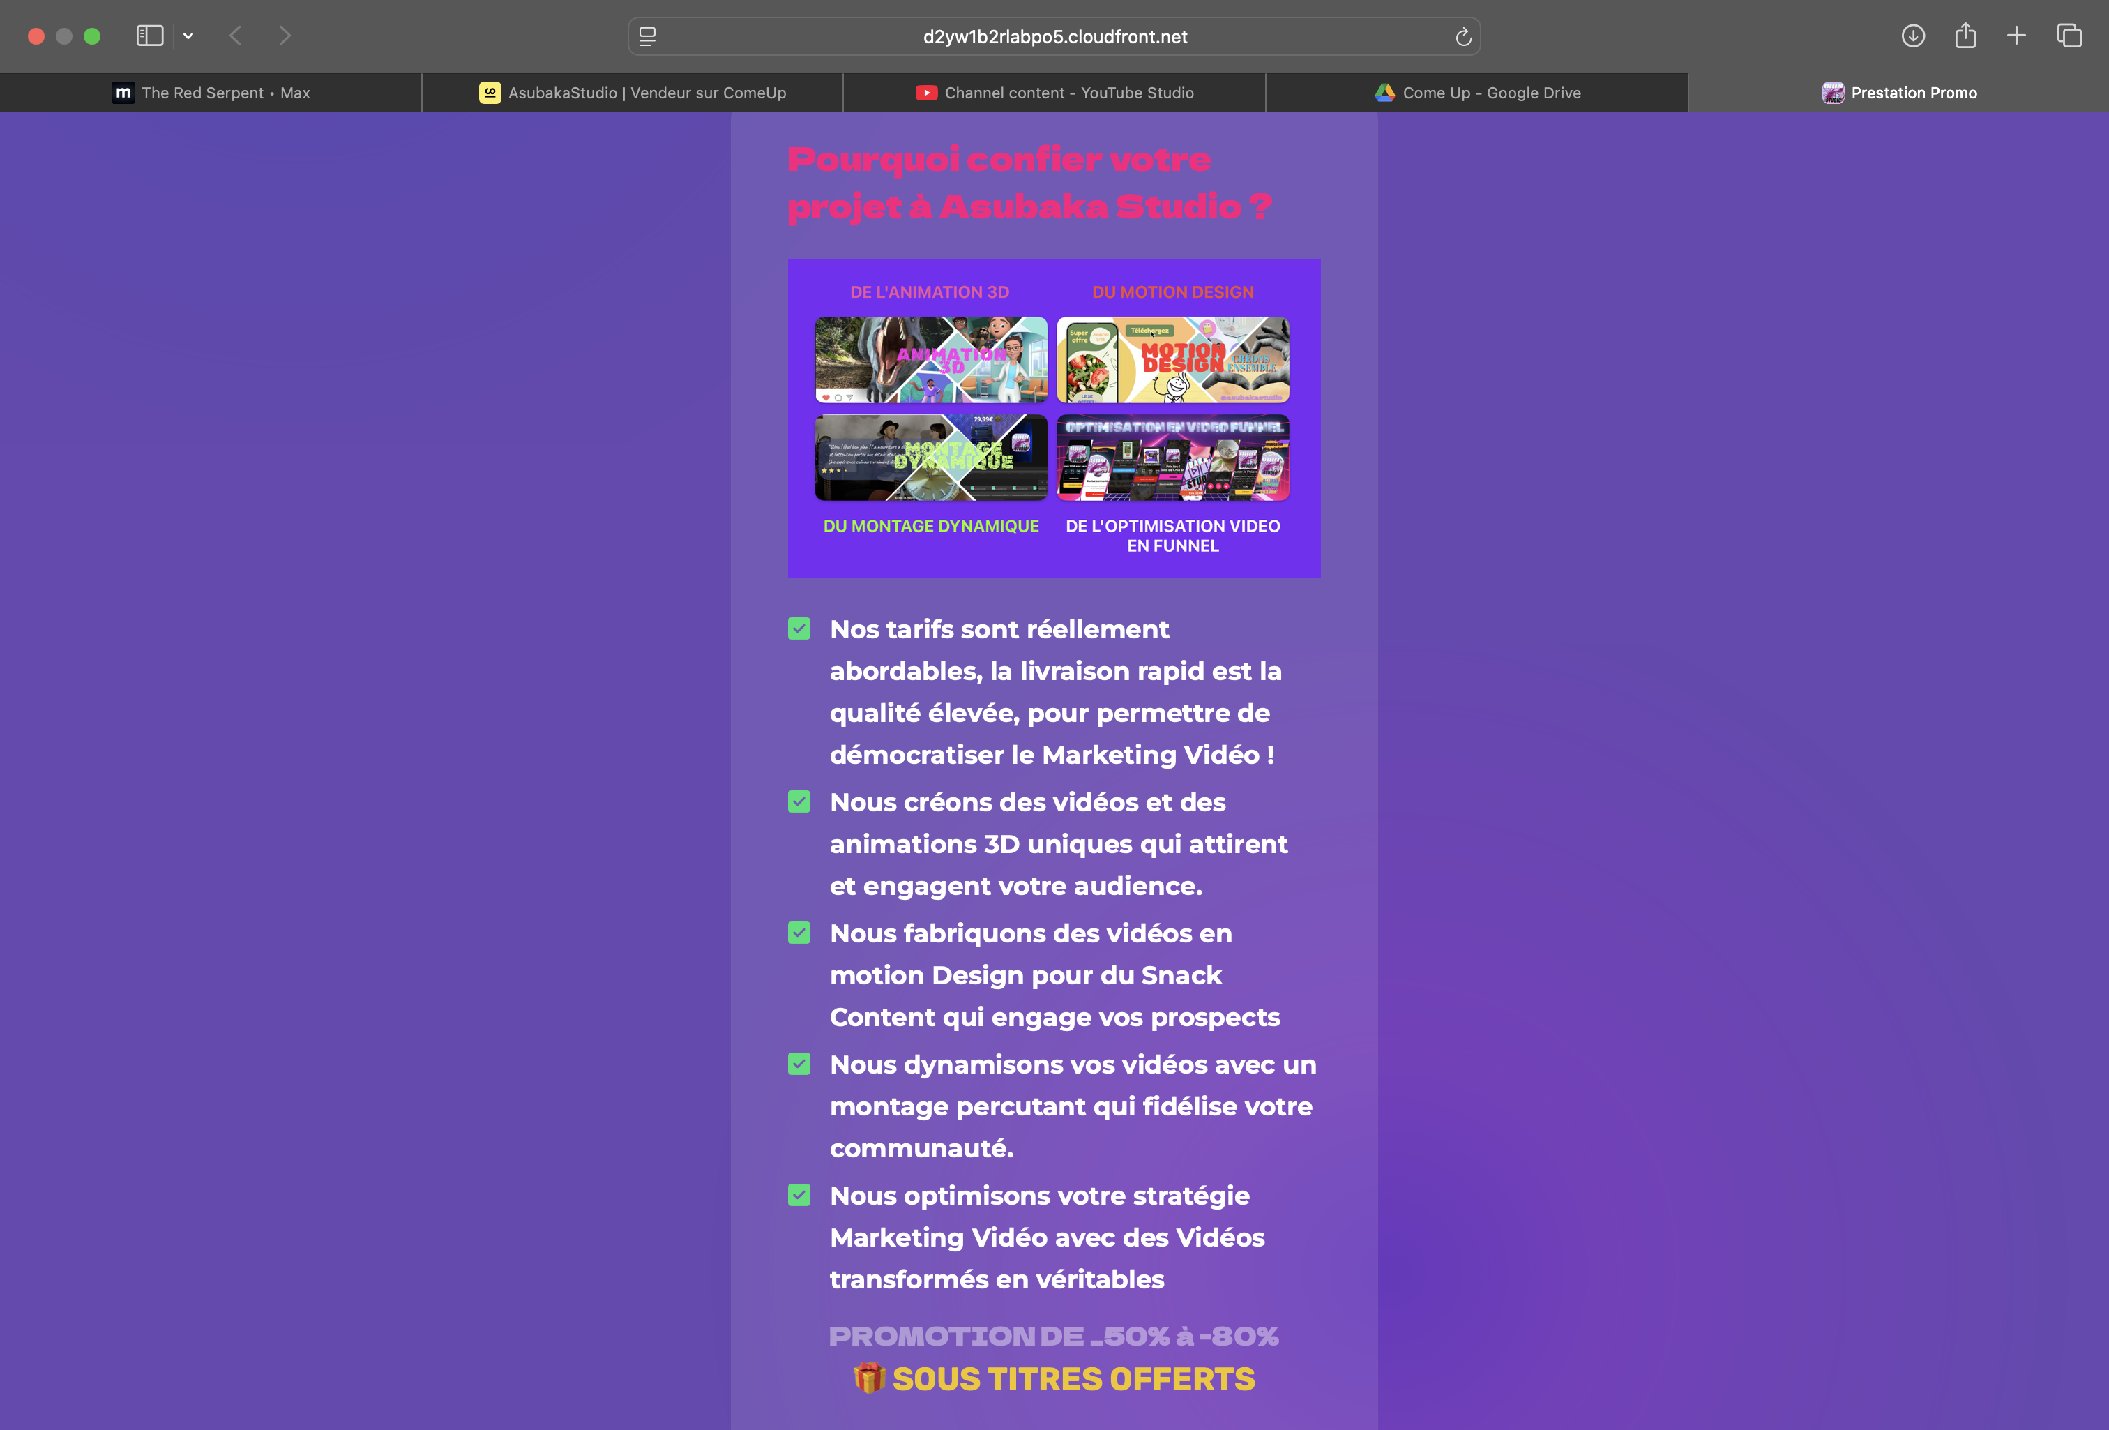Go back to the previous page
Screen dimensions: 2109x1430
tap(236, 36)
